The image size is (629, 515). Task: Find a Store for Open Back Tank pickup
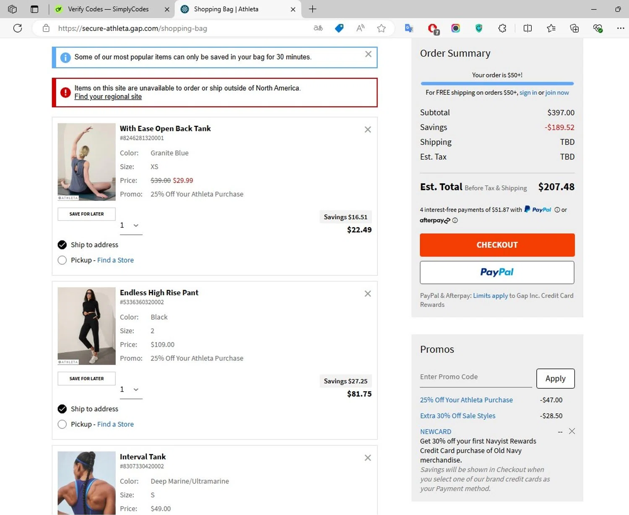[x=115, y=260]
